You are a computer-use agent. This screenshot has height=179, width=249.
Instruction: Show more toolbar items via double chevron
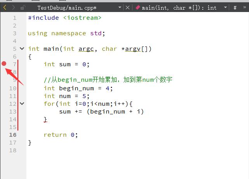click(244, 7)
